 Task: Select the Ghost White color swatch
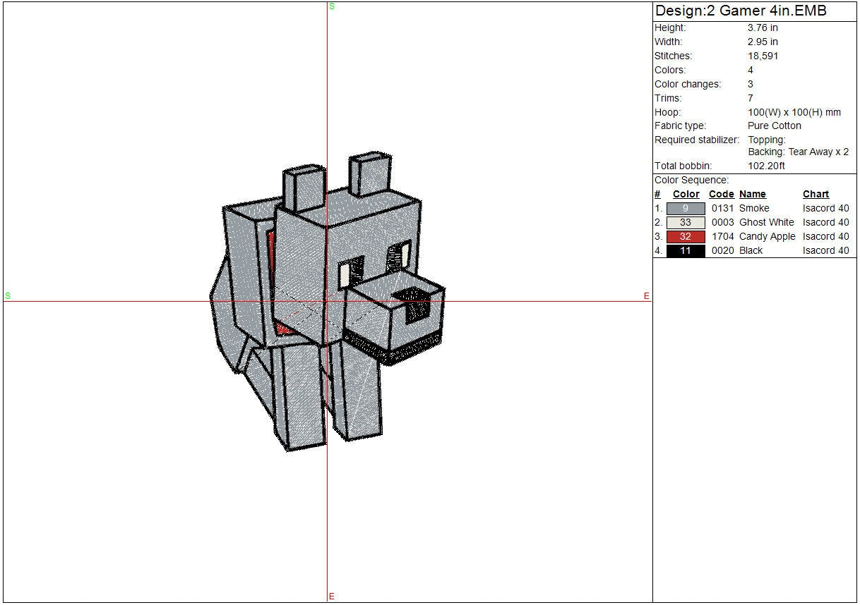[x=685, y=223]
